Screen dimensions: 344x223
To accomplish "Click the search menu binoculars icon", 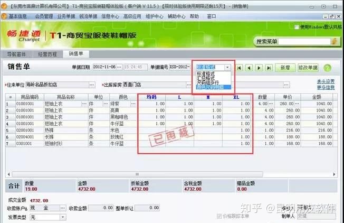I will coord(335,41).
